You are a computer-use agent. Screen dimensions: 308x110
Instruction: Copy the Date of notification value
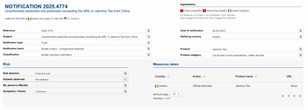click(301, 31)
